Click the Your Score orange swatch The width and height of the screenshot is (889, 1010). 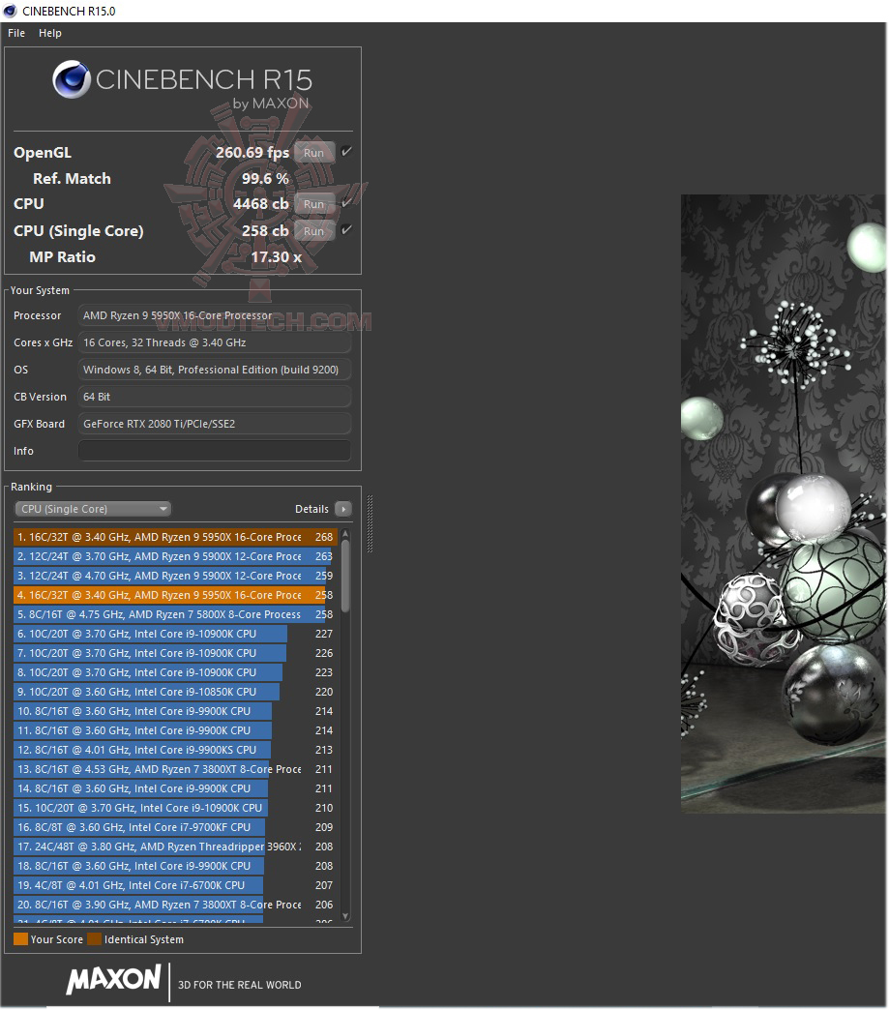pos(20,939)
